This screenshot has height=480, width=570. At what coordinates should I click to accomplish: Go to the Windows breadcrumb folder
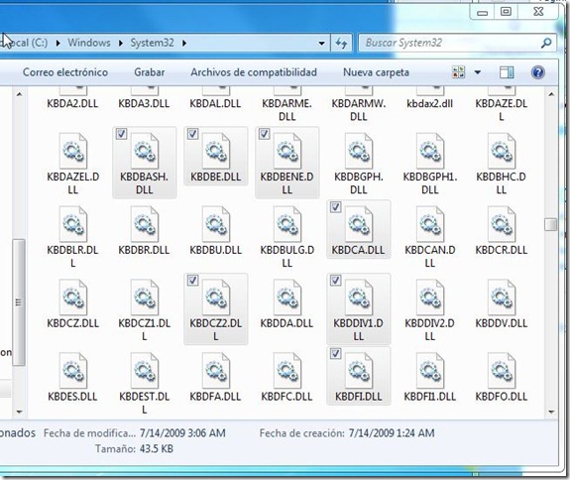pos(89,43)
